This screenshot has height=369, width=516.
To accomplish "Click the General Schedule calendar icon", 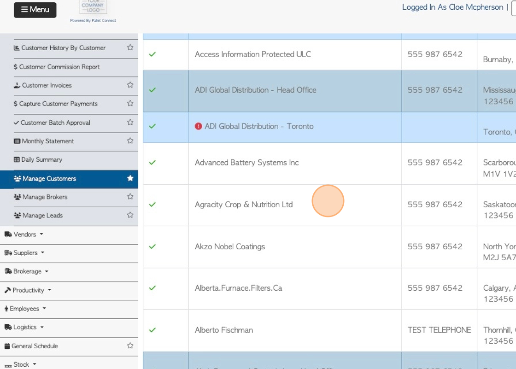I will [7, 346].
